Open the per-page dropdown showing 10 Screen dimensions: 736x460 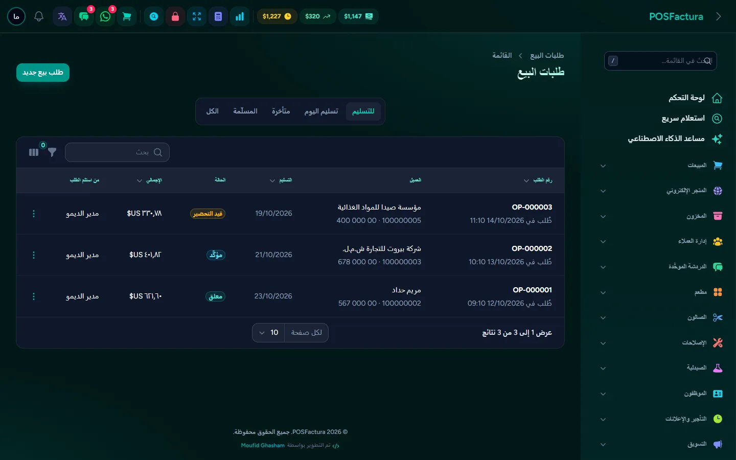[x=268, y=333]
